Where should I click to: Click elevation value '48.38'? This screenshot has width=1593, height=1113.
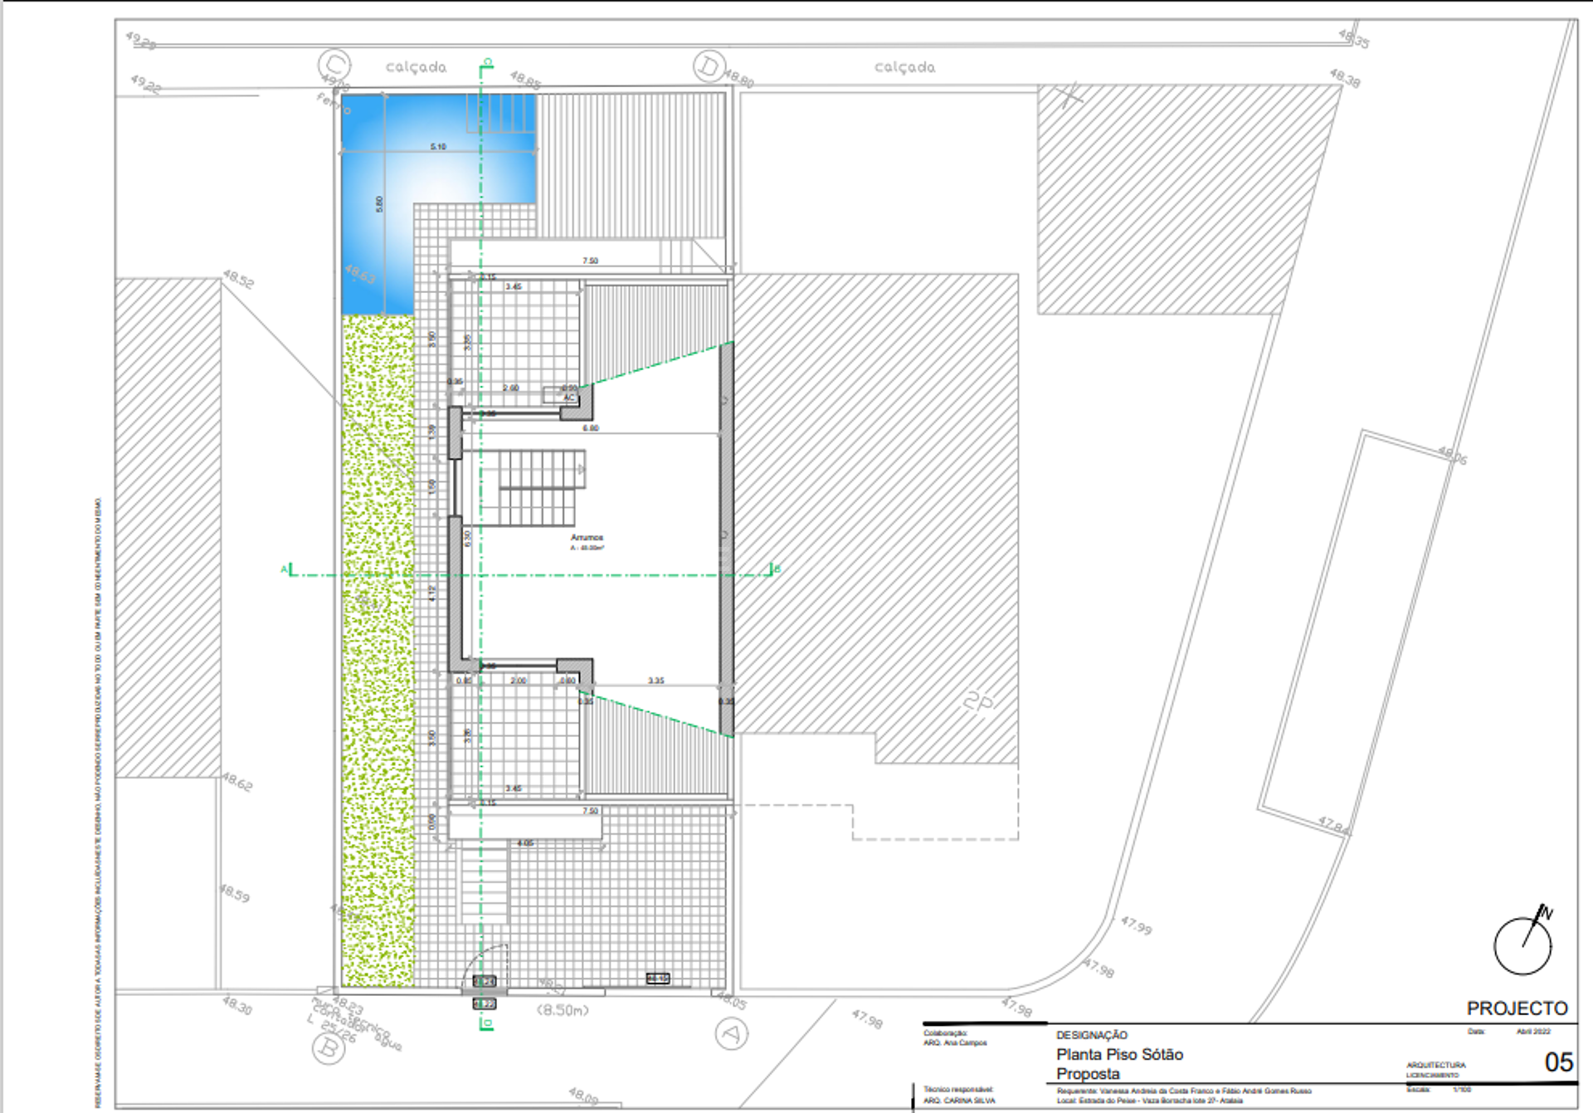(1345, 78)
